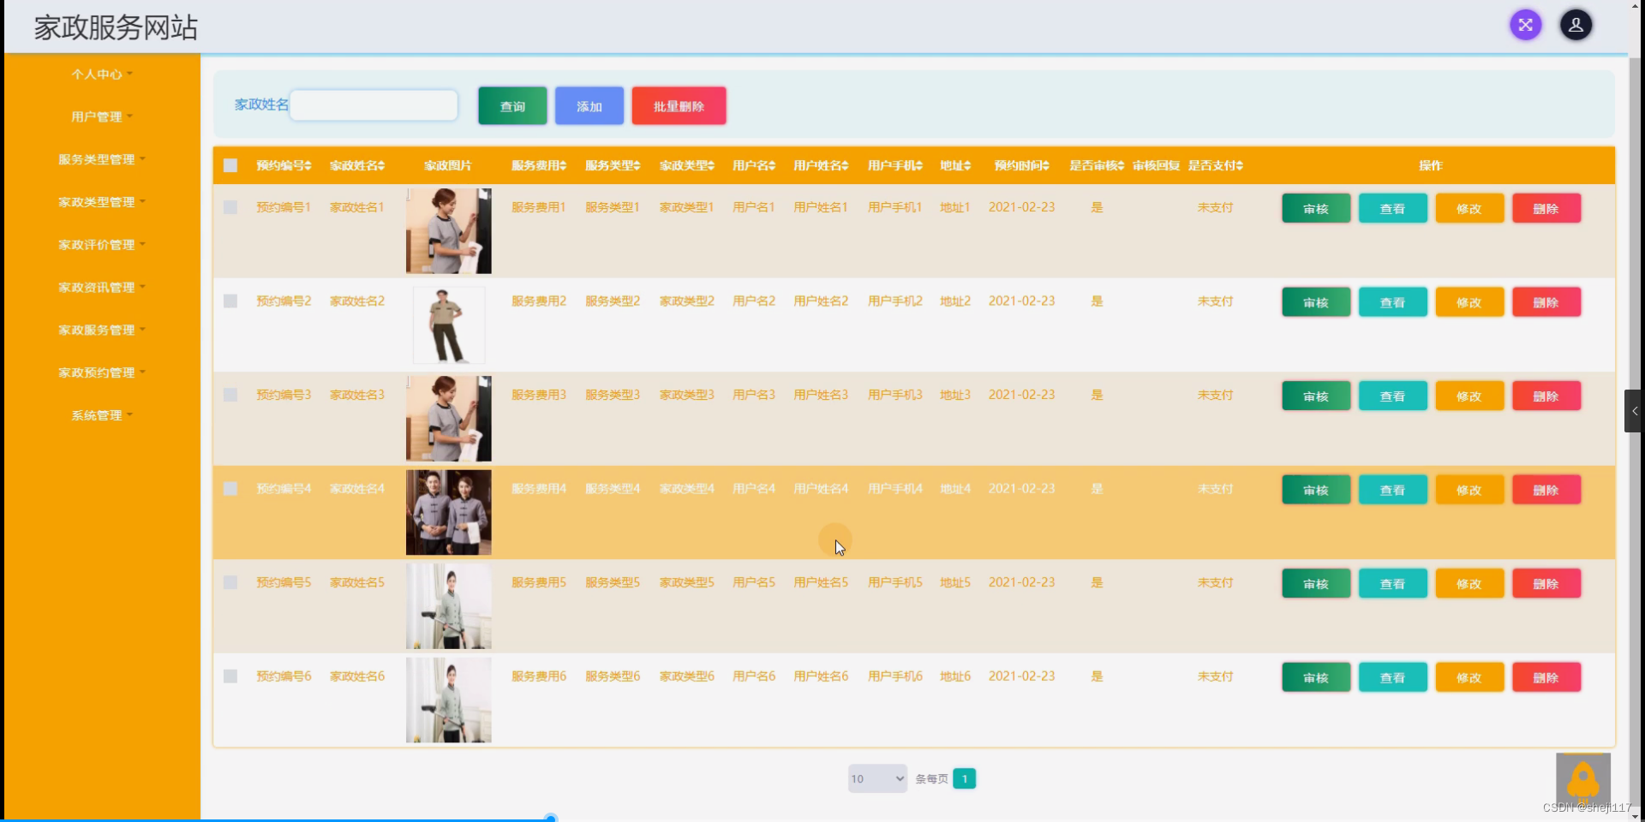1645x822 pixels.
Task: Check the checkbox for 预约编号1 row
Action: [230, 206]
